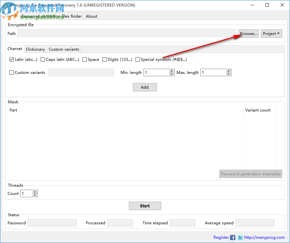Enable the Digits (123...) checkbox

coord(105,59)
